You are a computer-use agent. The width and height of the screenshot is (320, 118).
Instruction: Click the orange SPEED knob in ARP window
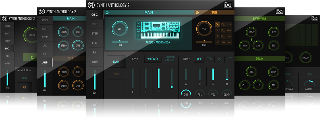[x=64, y=86]
